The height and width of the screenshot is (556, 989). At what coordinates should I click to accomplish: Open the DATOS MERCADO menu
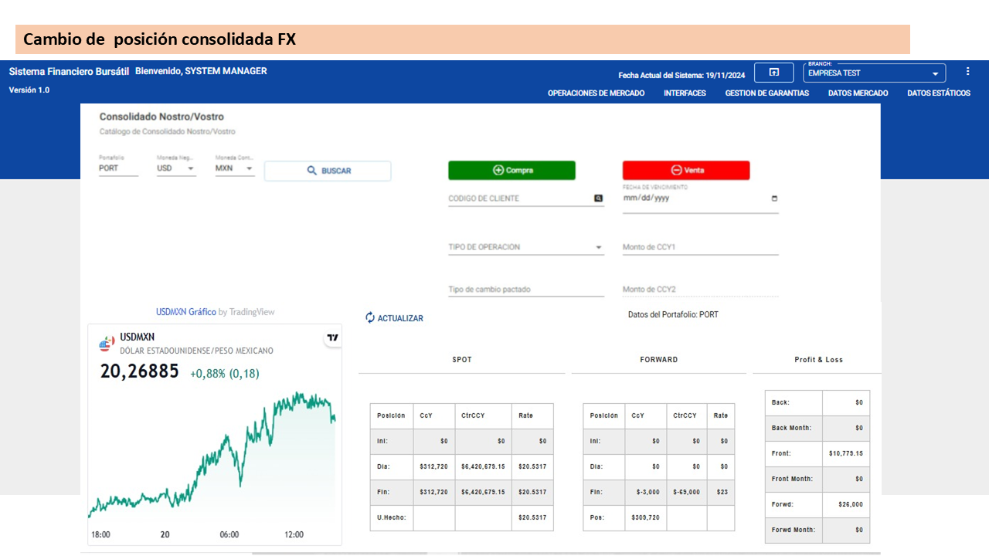pyautogui.click(x=858, y=93)
